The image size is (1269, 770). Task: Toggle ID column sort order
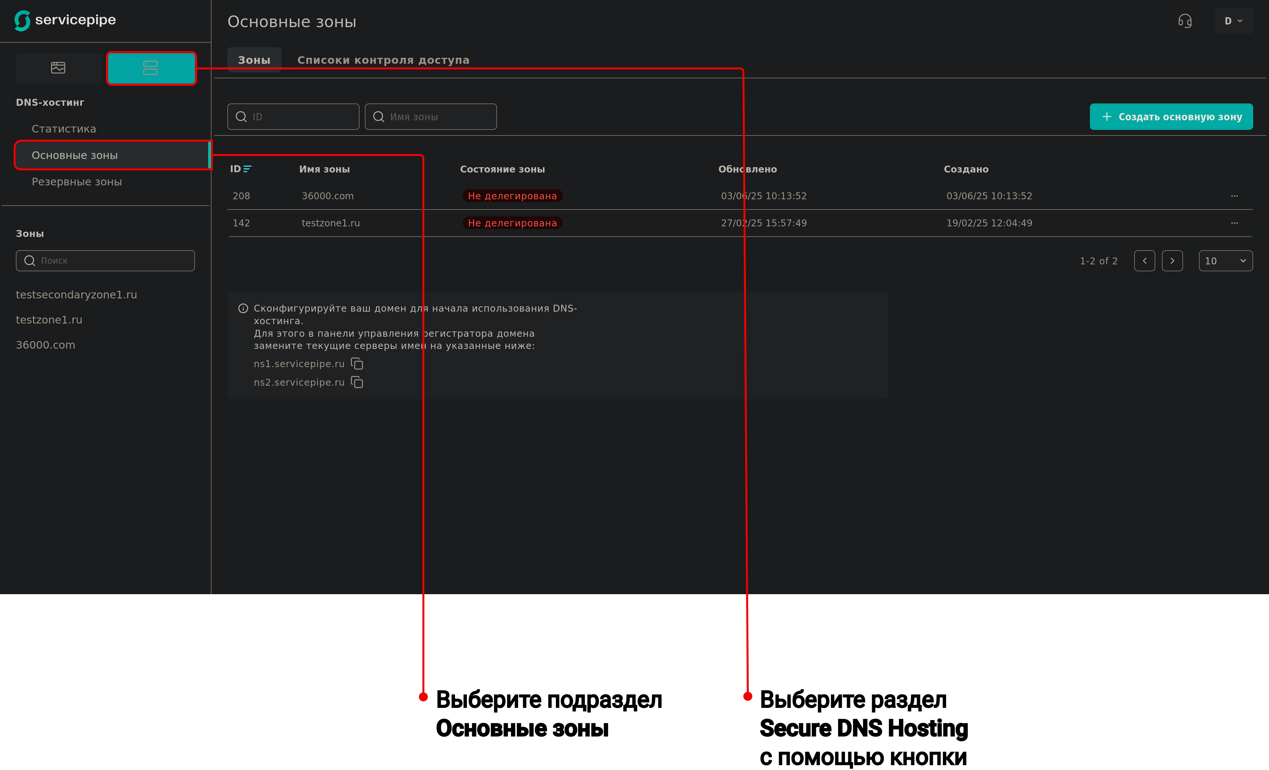click(x=247, y=169)
